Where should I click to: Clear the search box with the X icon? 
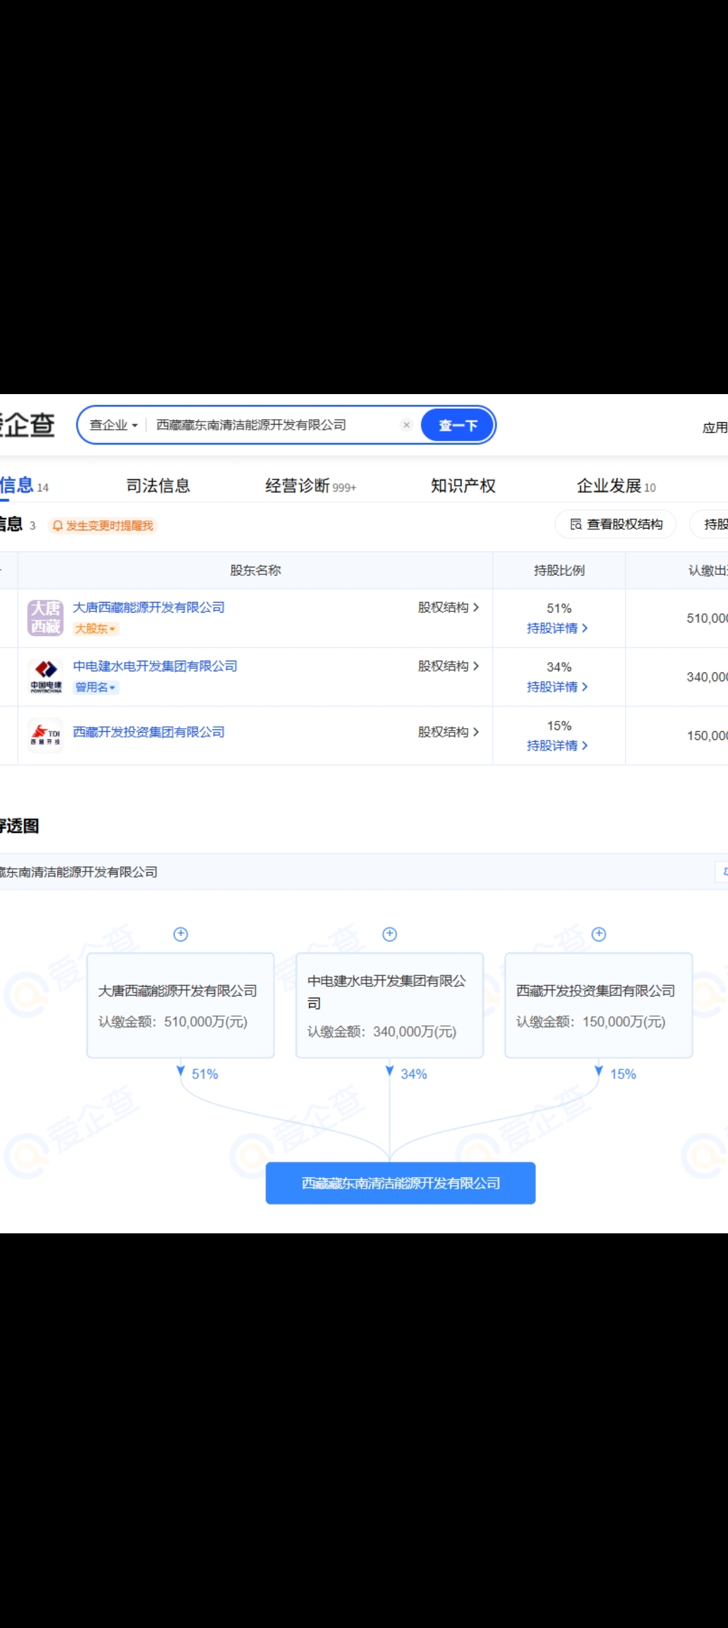click(406, 425)
